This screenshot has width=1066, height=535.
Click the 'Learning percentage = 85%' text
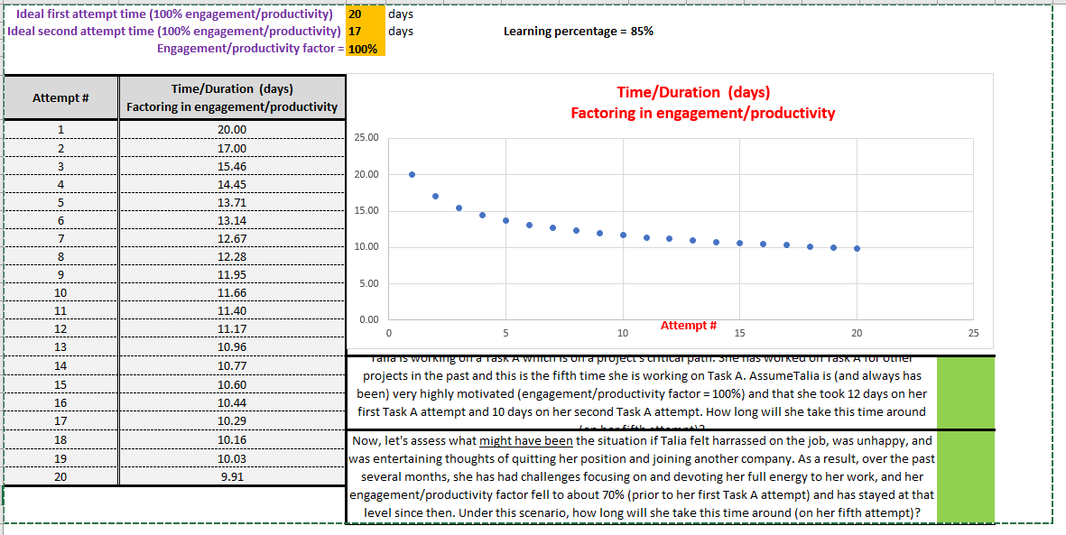tap(579, 32)
